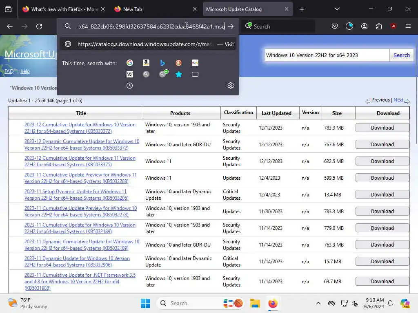Go back with the browser back arrow
Viewport: 418px width, 313px height.
click(x=10, y=26)
